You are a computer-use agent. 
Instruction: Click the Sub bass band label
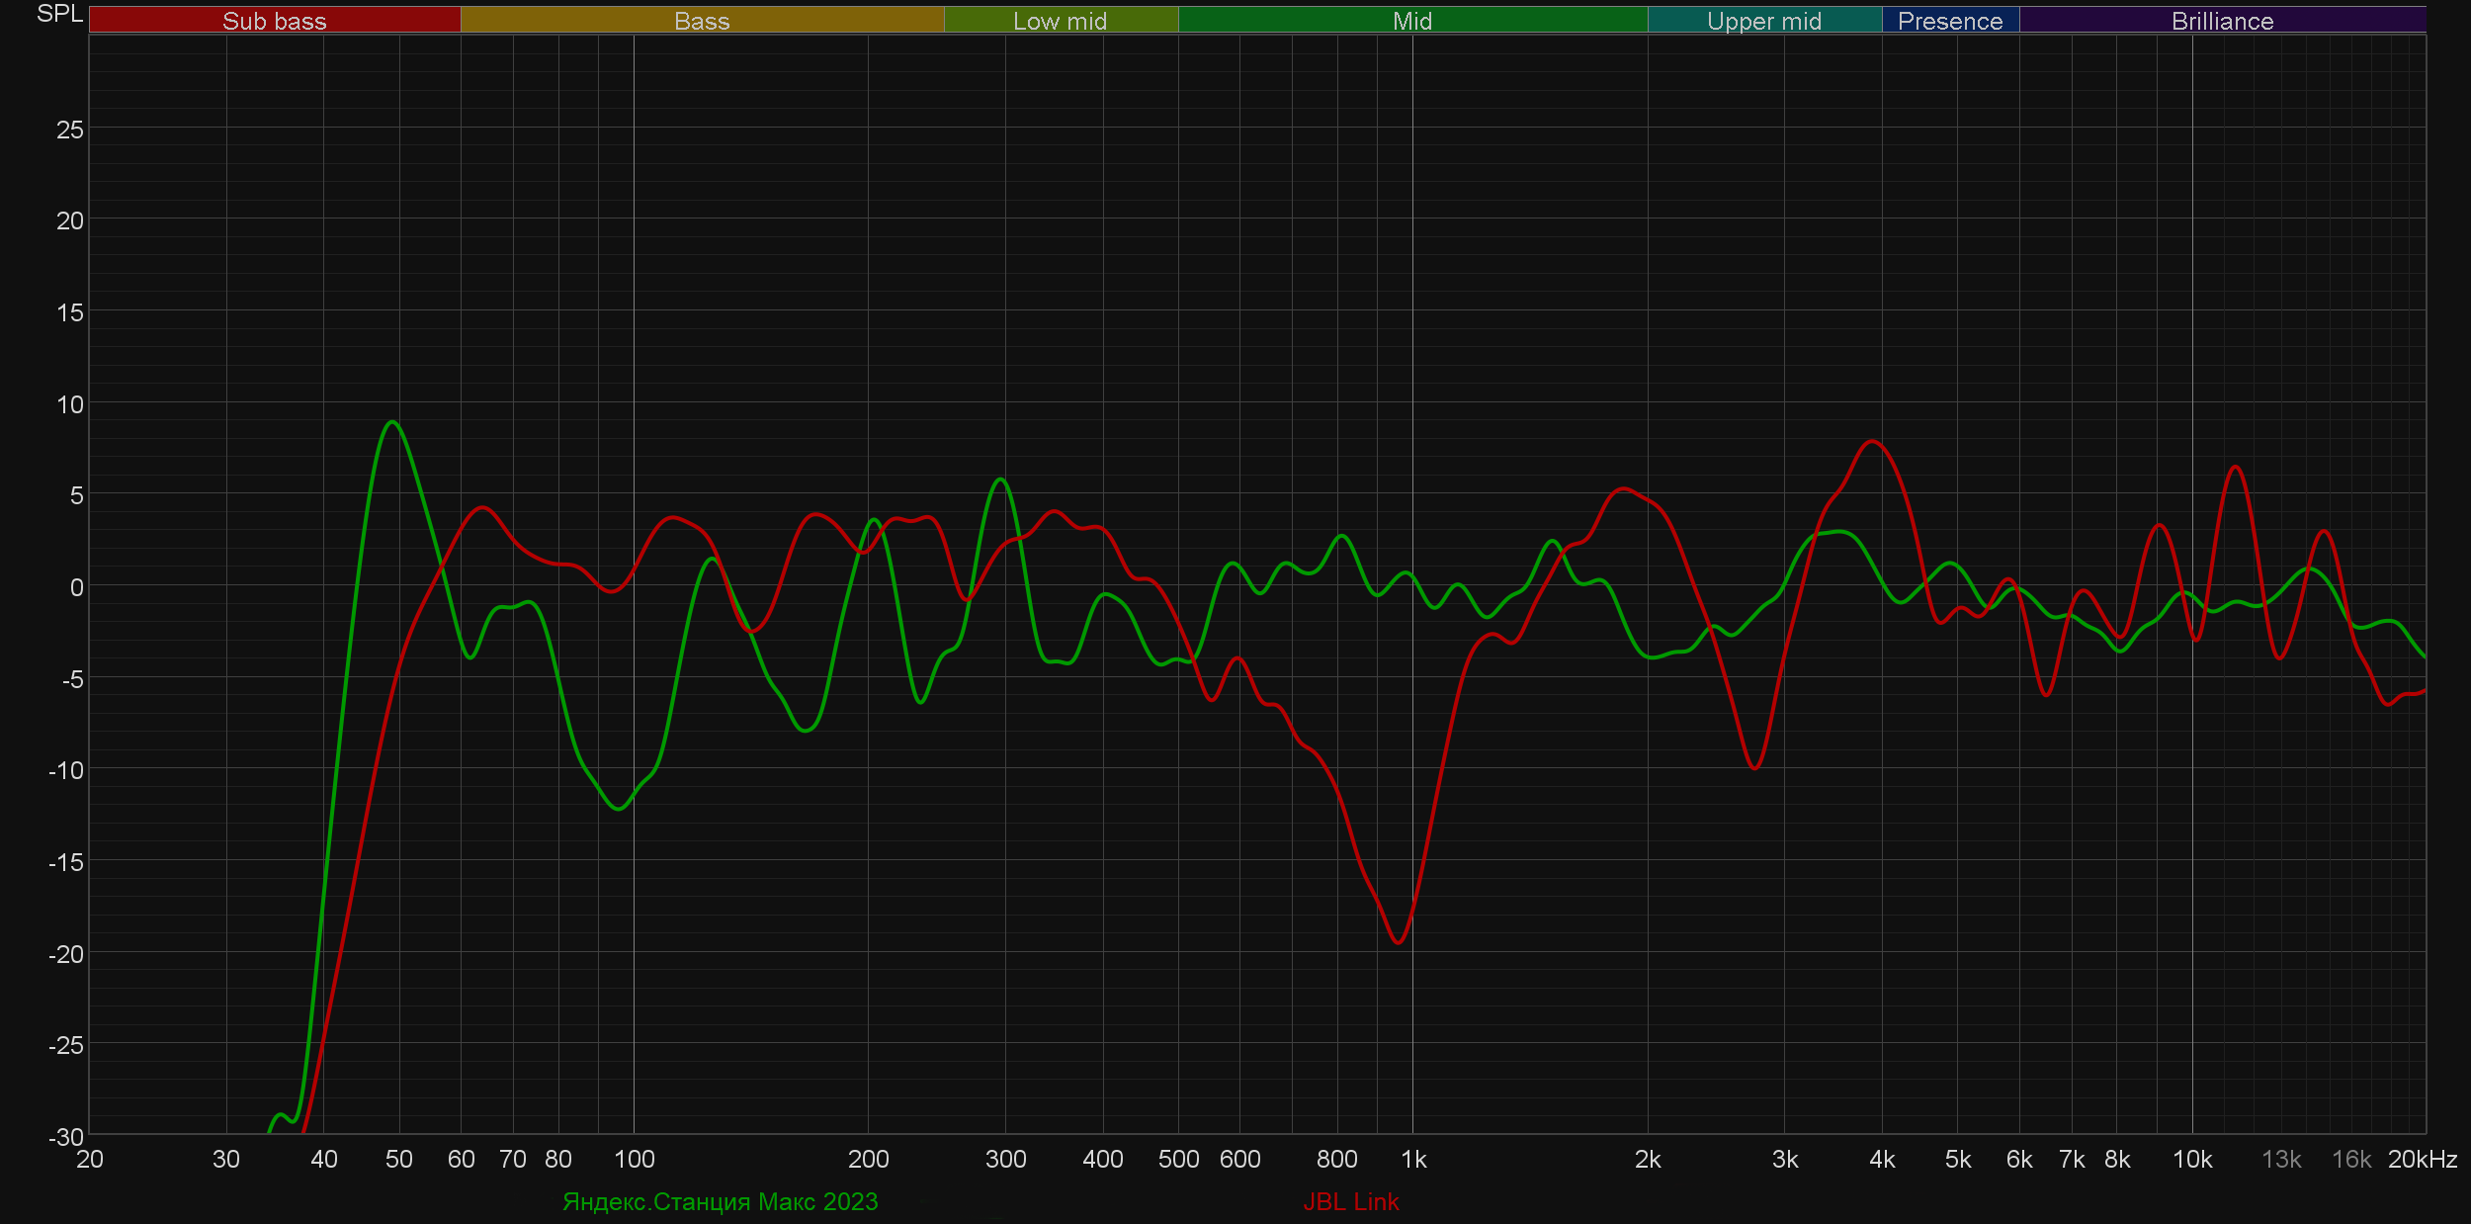click(x=274, y=21)
